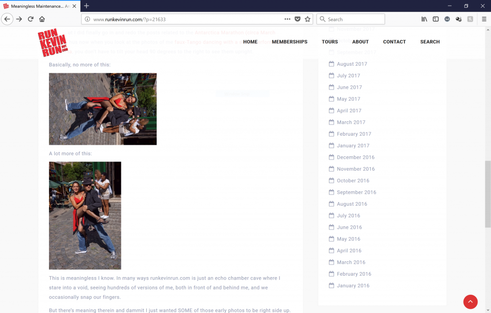Open the August 2017 archive
491x313 pixels.
[351, 64]
